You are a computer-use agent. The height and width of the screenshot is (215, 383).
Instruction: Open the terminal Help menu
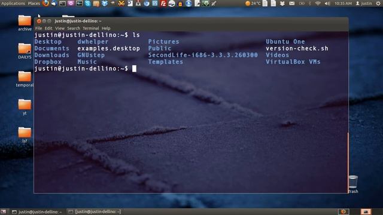point(106,28)
